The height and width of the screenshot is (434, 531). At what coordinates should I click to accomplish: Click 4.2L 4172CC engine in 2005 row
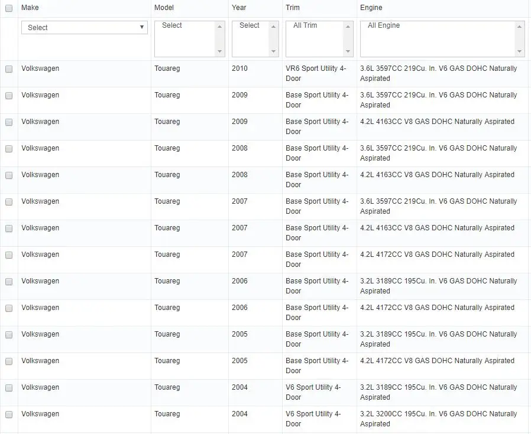coord(437,361)
